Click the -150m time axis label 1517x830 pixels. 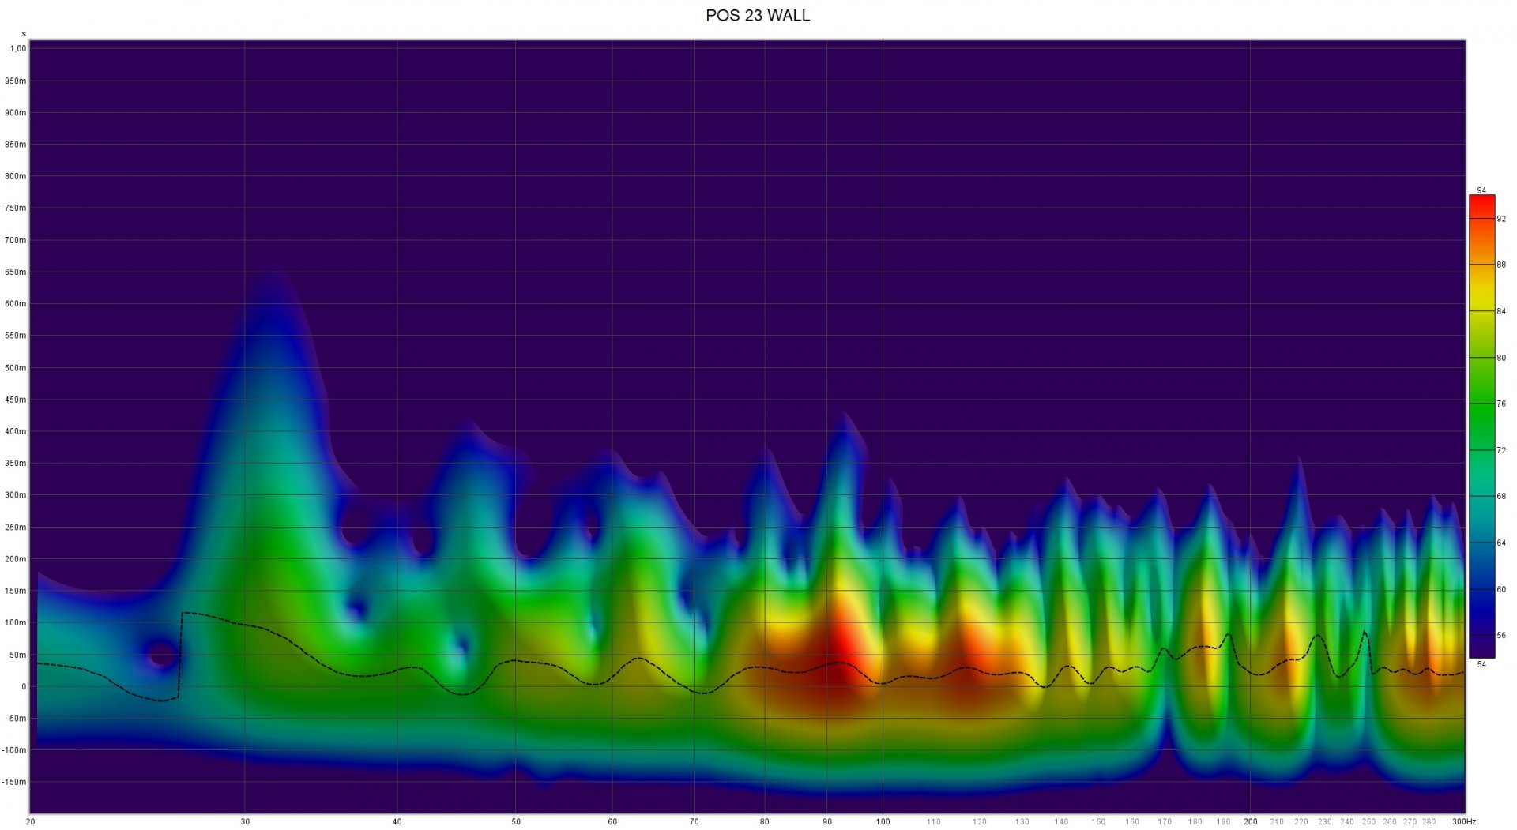[13, 783]
